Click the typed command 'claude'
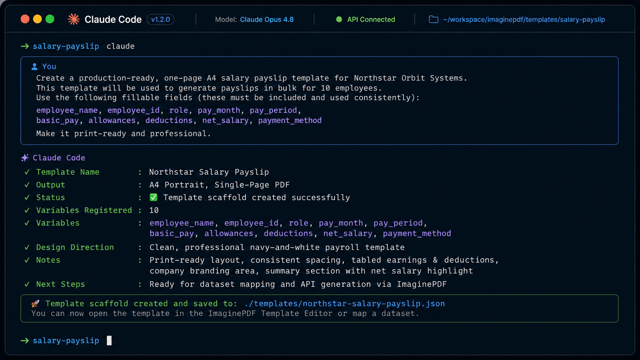Image resolution: width=640 pixels, height=360 pixels. tap(121, 46)
